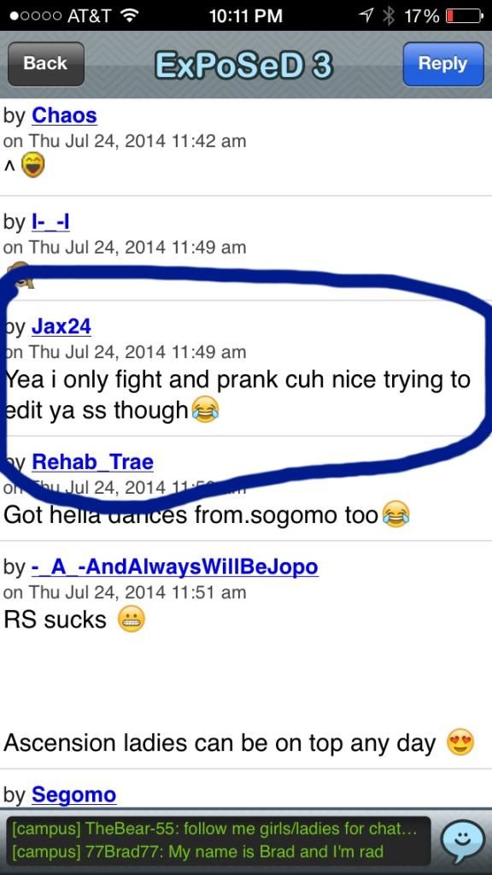Open Rehab_Trae's profile link

click(92, 462)
